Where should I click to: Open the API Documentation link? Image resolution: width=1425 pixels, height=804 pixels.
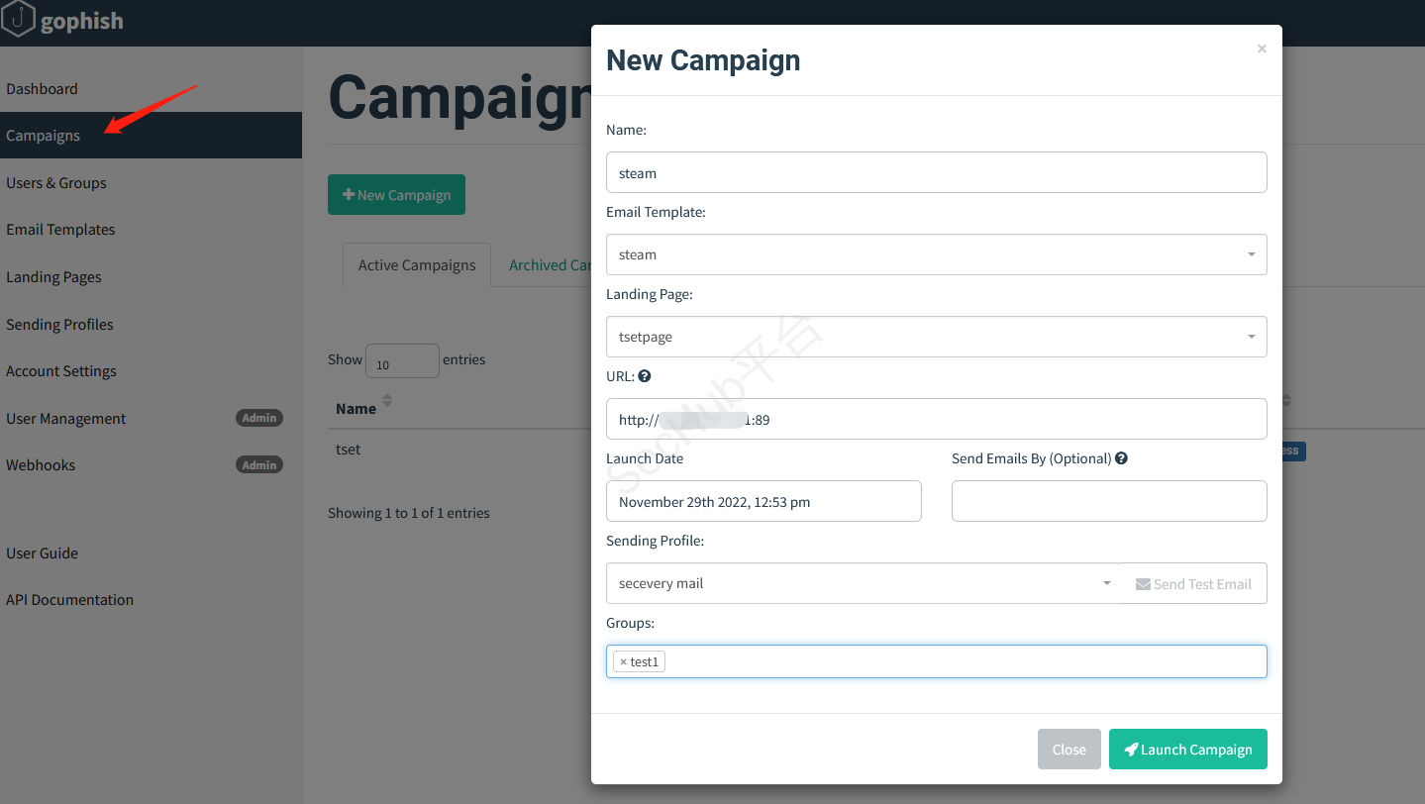click(x=69, y=600)
